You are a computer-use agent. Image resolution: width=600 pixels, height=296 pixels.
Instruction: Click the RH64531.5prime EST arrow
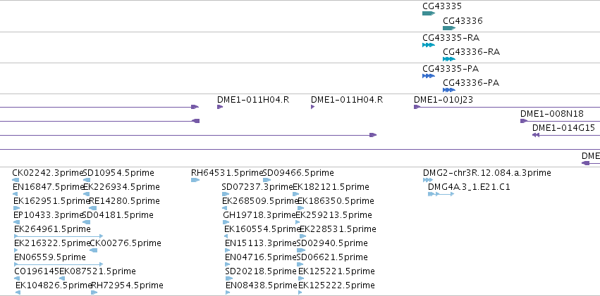(x=195, y=180)
